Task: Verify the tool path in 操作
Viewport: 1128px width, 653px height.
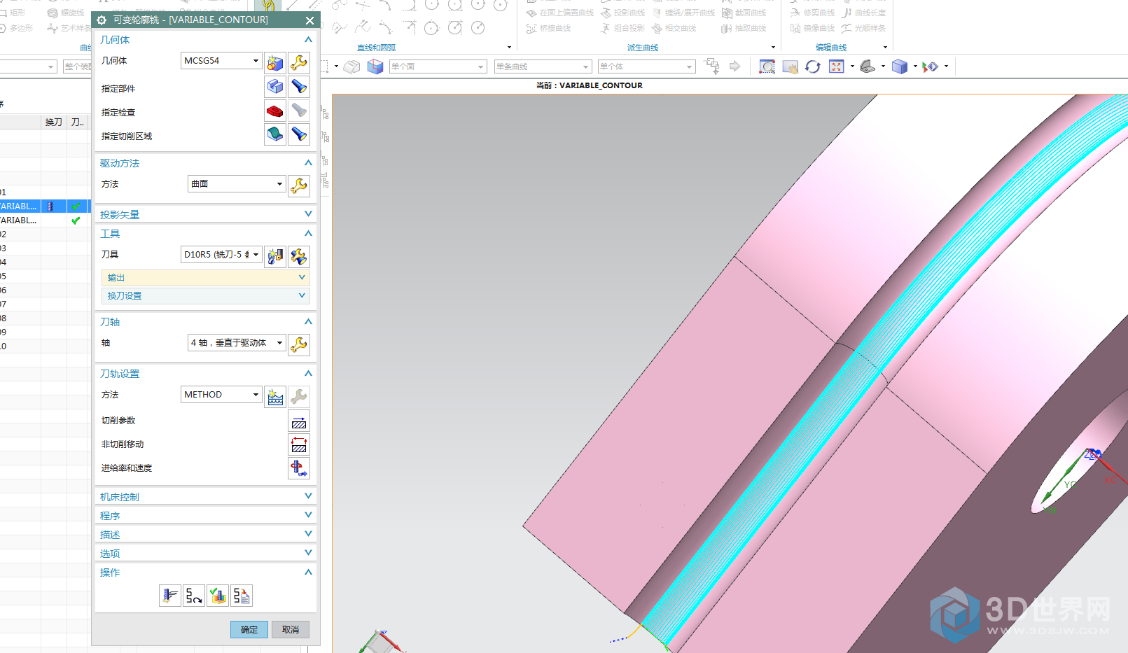Action: pyautogui.click(x=218, y=596)
